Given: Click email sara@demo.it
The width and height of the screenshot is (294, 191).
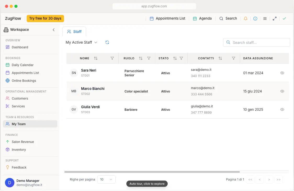Looking at the screenshot, I should (201, 70).
